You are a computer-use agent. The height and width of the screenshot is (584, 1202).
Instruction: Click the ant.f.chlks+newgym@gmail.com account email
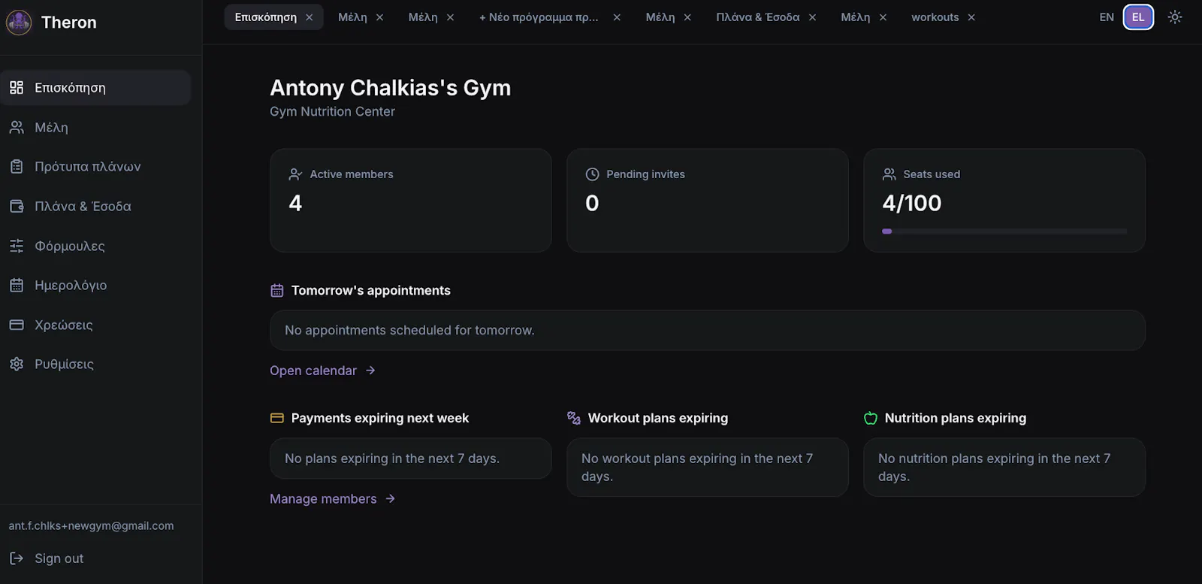pyautogui.click(x=91, y=526)
